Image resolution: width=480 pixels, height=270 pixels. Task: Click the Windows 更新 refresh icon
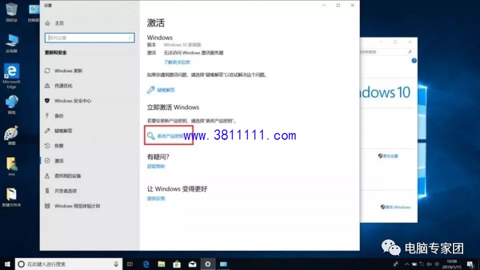(47, 70)
